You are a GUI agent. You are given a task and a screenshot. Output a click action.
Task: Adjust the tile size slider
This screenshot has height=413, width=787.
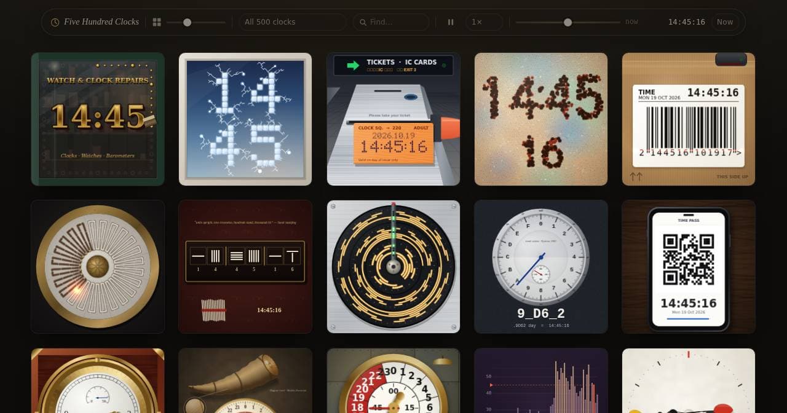pyautogui.click(x=196, y=22)
